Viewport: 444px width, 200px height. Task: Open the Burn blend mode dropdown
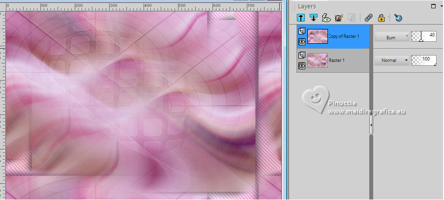(x=391, y=37)
